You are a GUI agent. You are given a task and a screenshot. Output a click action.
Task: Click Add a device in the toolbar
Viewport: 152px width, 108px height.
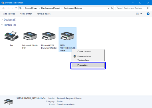(x=9, y=14)
